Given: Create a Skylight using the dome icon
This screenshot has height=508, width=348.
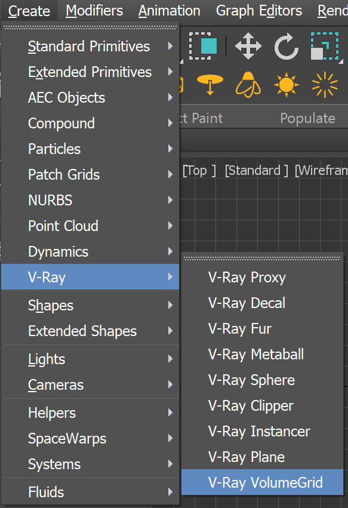Looking at the screenshot, I should pyautogui.click(x=248, y=85).
